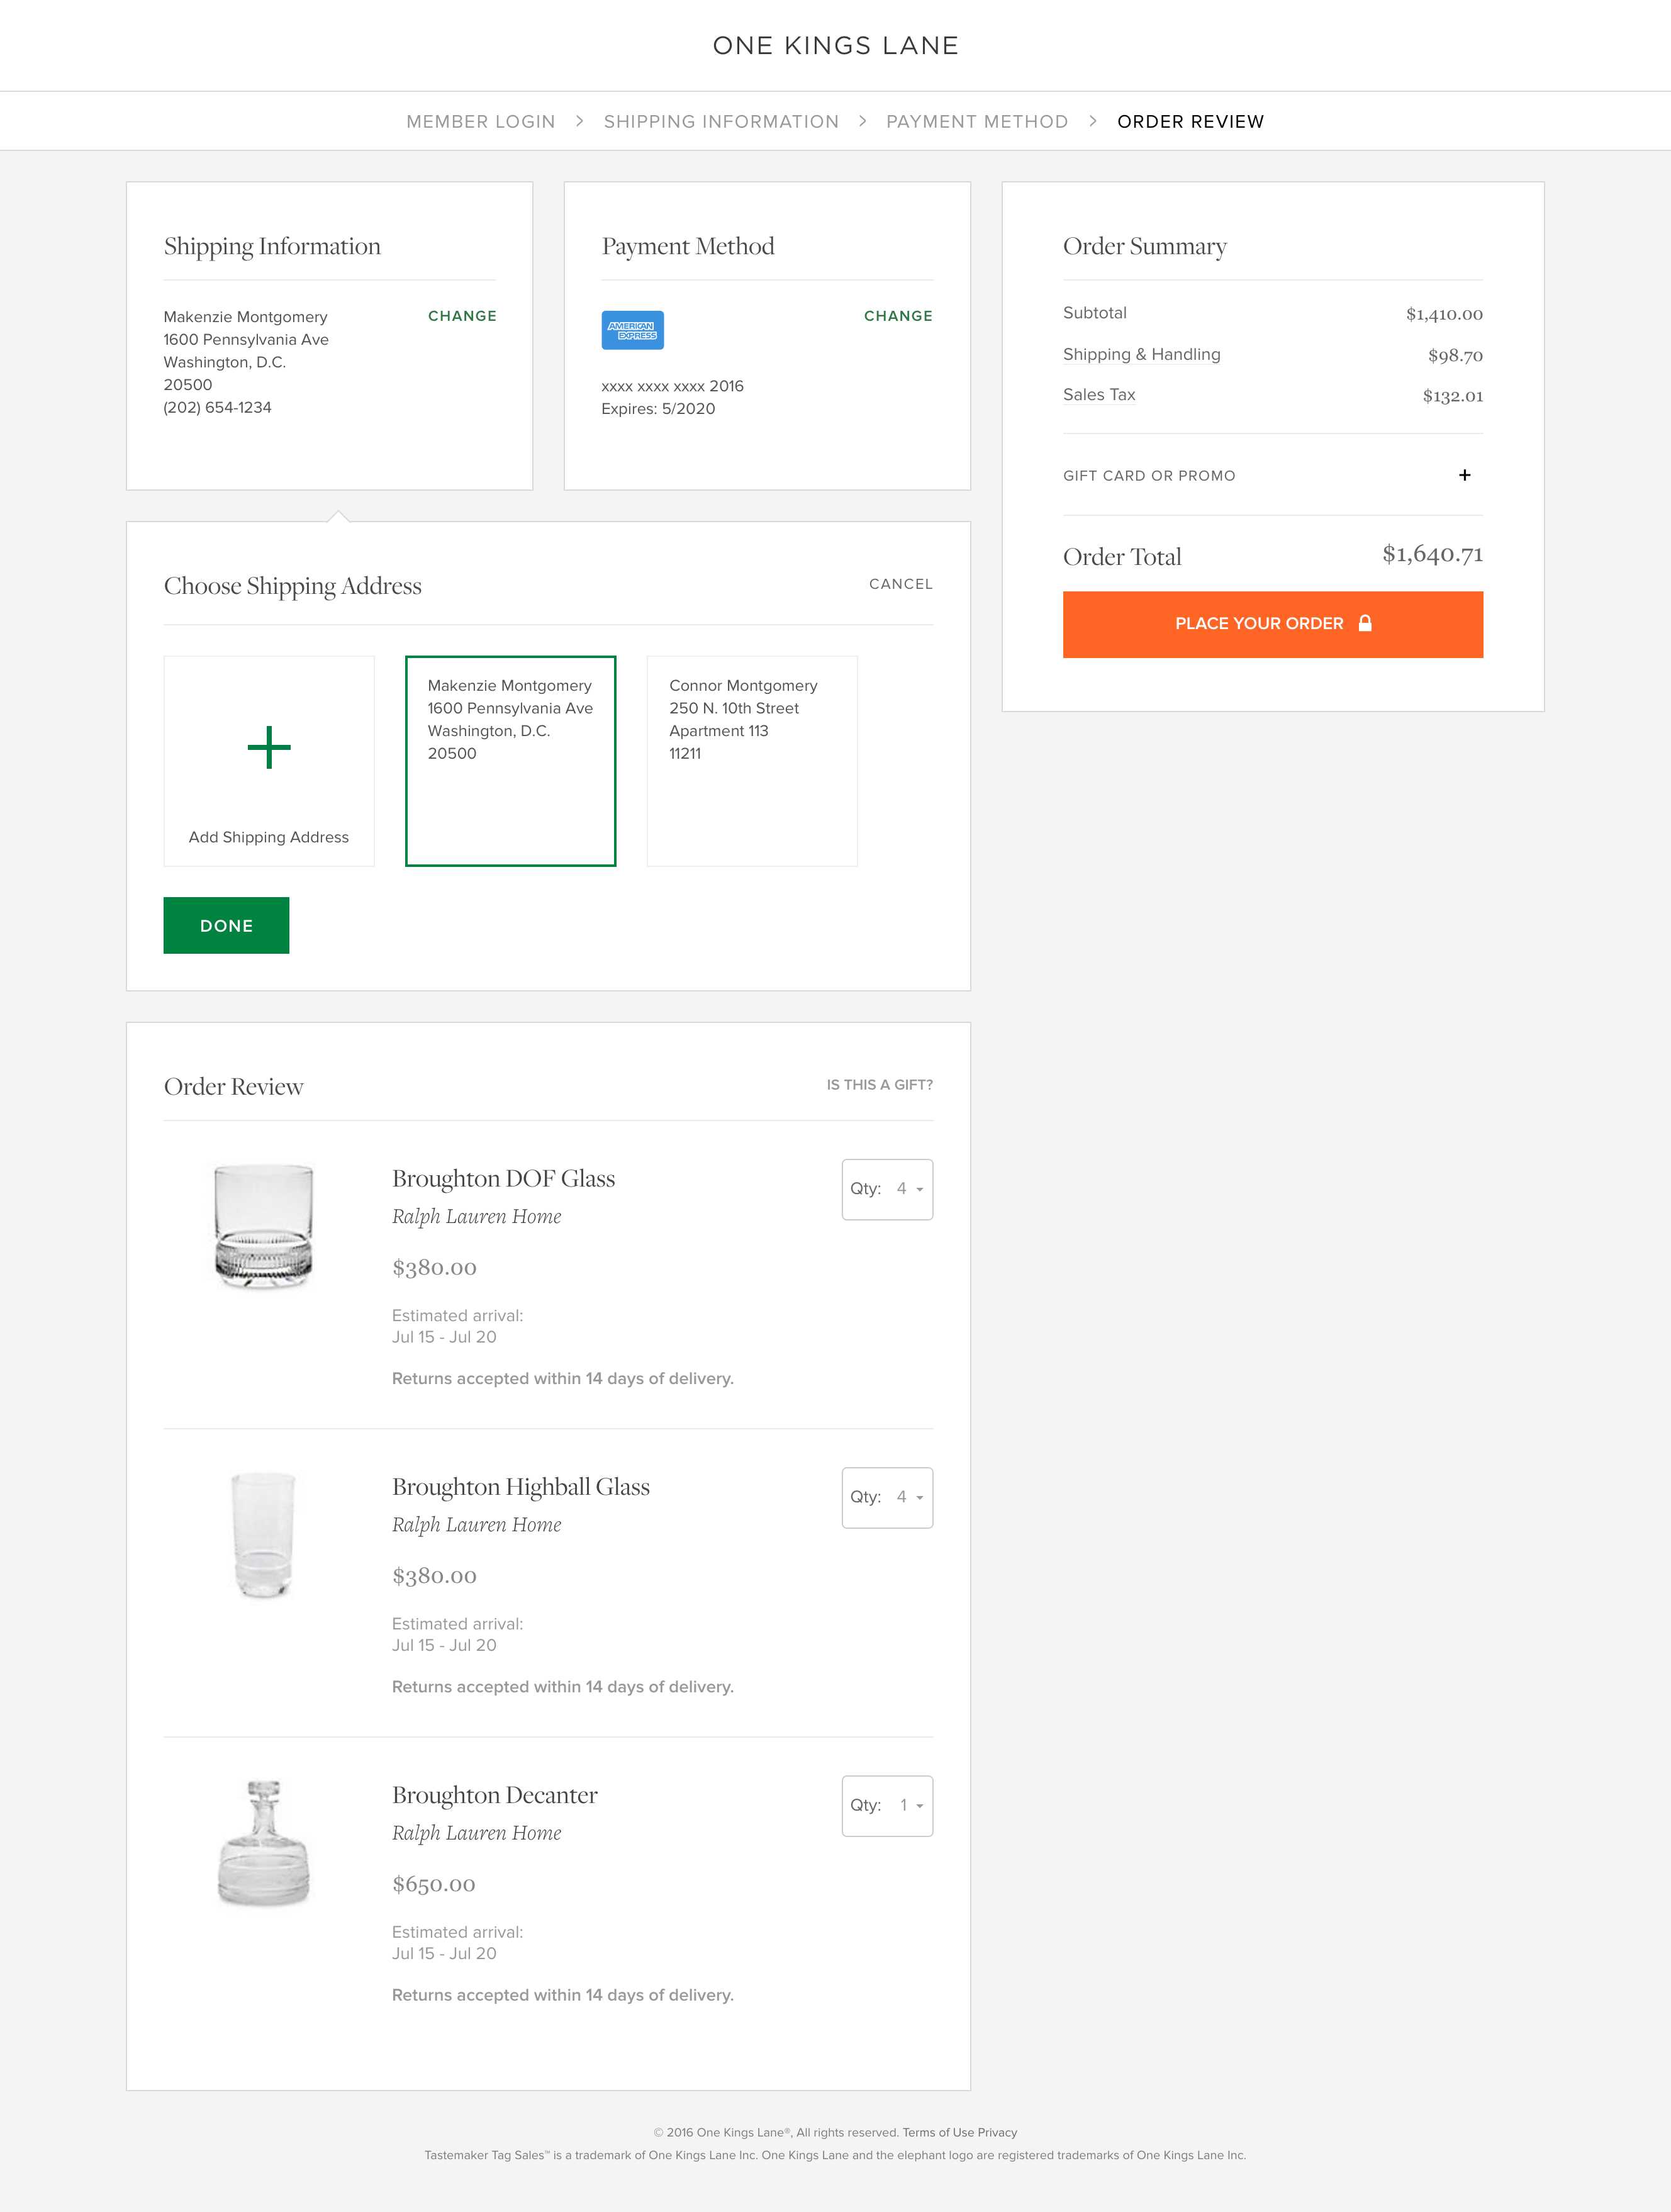The width and height of the screenshot is (1671, 2212).
Task: Open the Broughton Highball Glass quantity dropdown
Action: pos(887,1497)
